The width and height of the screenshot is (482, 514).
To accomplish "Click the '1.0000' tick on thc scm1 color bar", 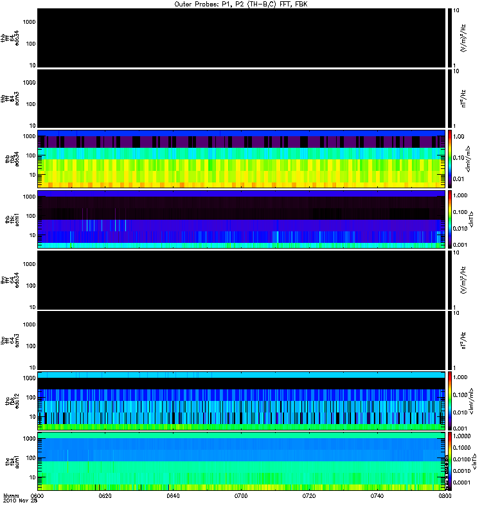I will tap(461, 436).
